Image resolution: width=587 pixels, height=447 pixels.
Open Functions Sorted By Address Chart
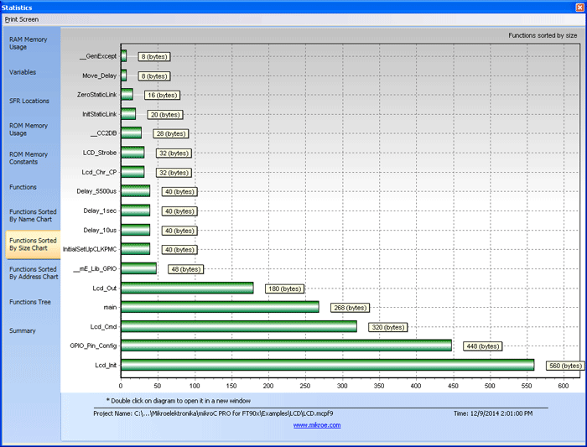coord(34,273)
